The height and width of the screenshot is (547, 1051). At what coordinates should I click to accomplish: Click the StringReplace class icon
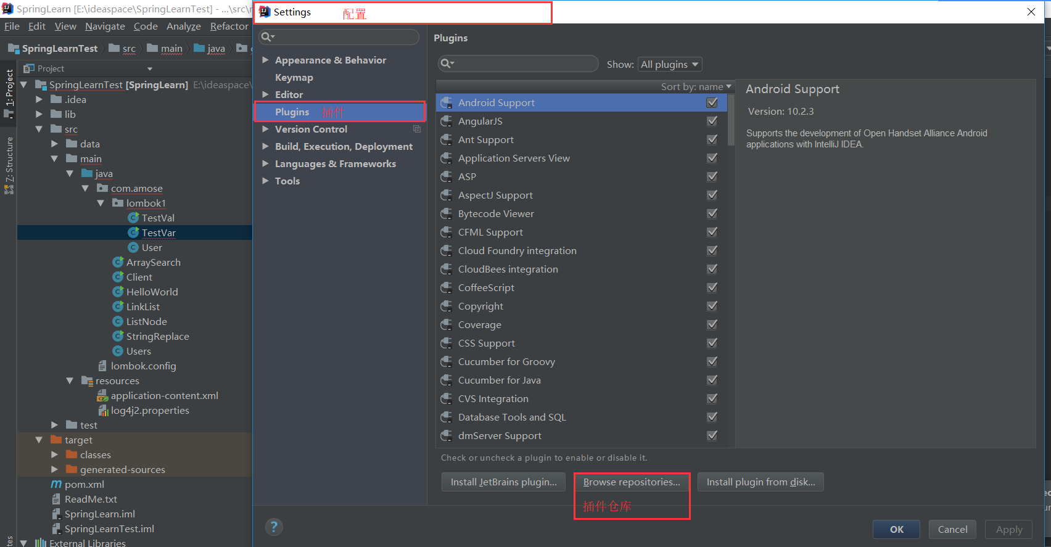(118, 336)
